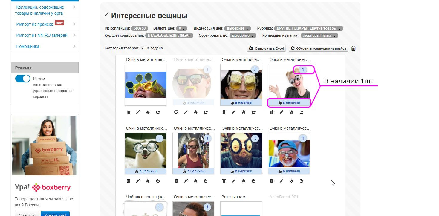Share the yellow glasses product via arrow icon
439x216 pixels.
point(158,112)
